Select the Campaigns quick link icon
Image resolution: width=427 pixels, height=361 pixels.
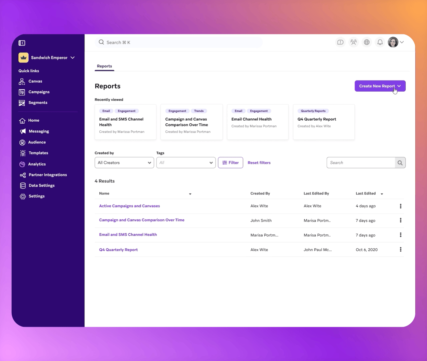22,92
